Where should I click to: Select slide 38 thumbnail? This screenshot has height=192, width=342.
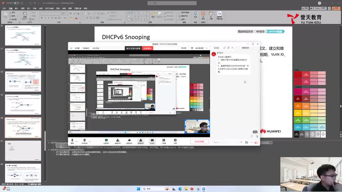tap(23, 81)
